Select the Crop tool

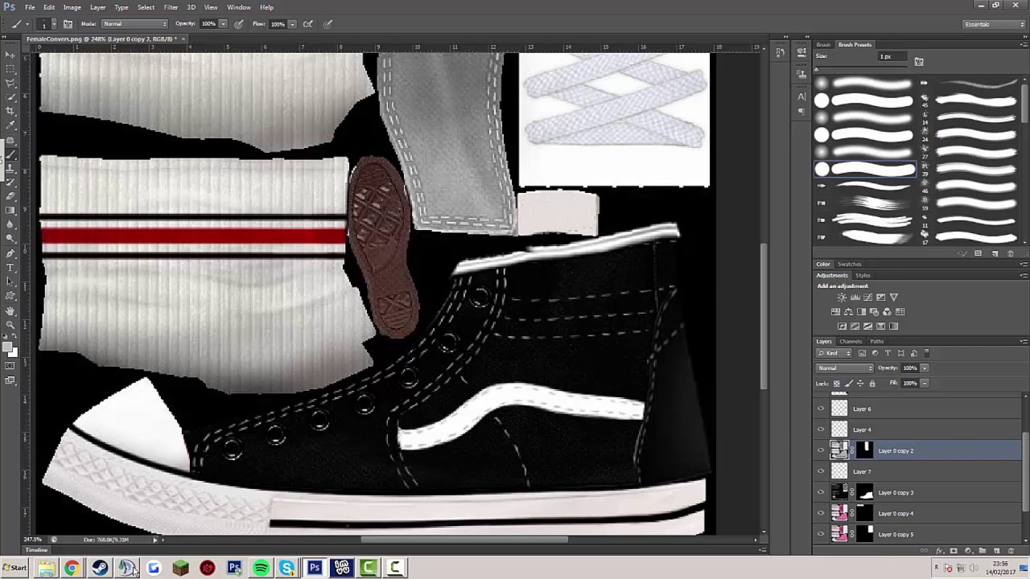(10, 111)
